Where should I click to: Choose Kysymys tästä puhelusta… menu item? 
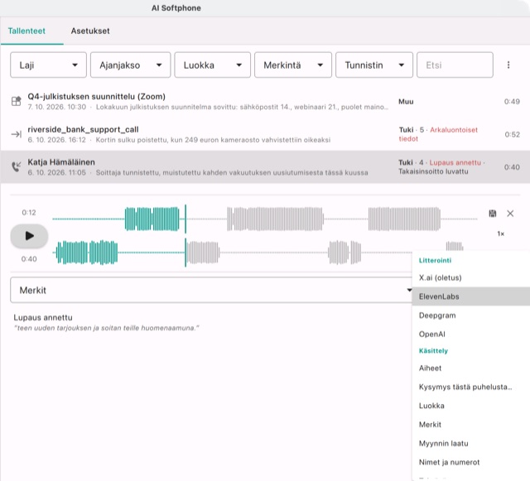pos(471,387)
